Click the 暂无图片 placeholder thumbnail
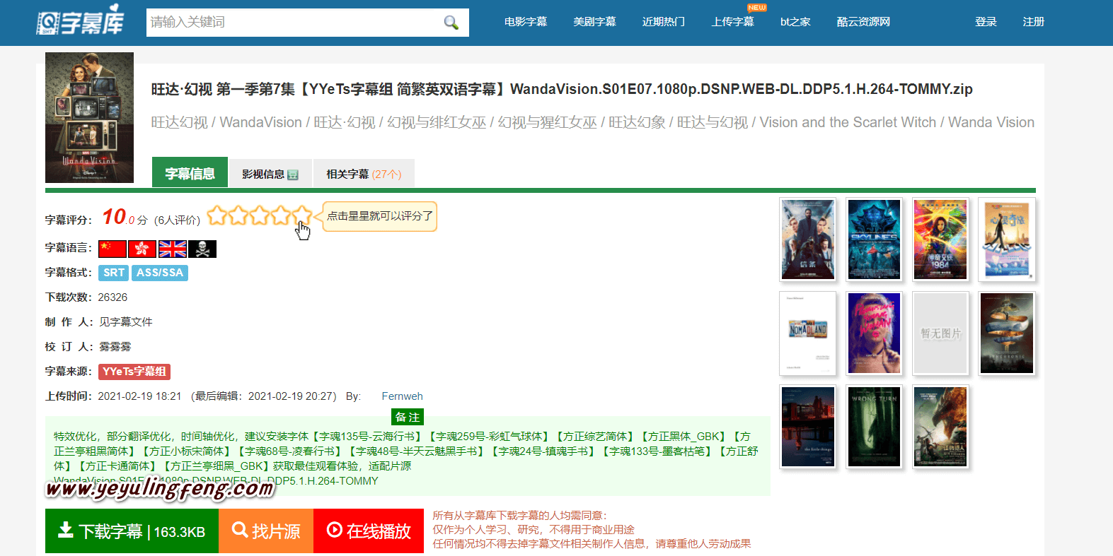The height and width of the screenshot is (556, 1113). click(940, 333)
